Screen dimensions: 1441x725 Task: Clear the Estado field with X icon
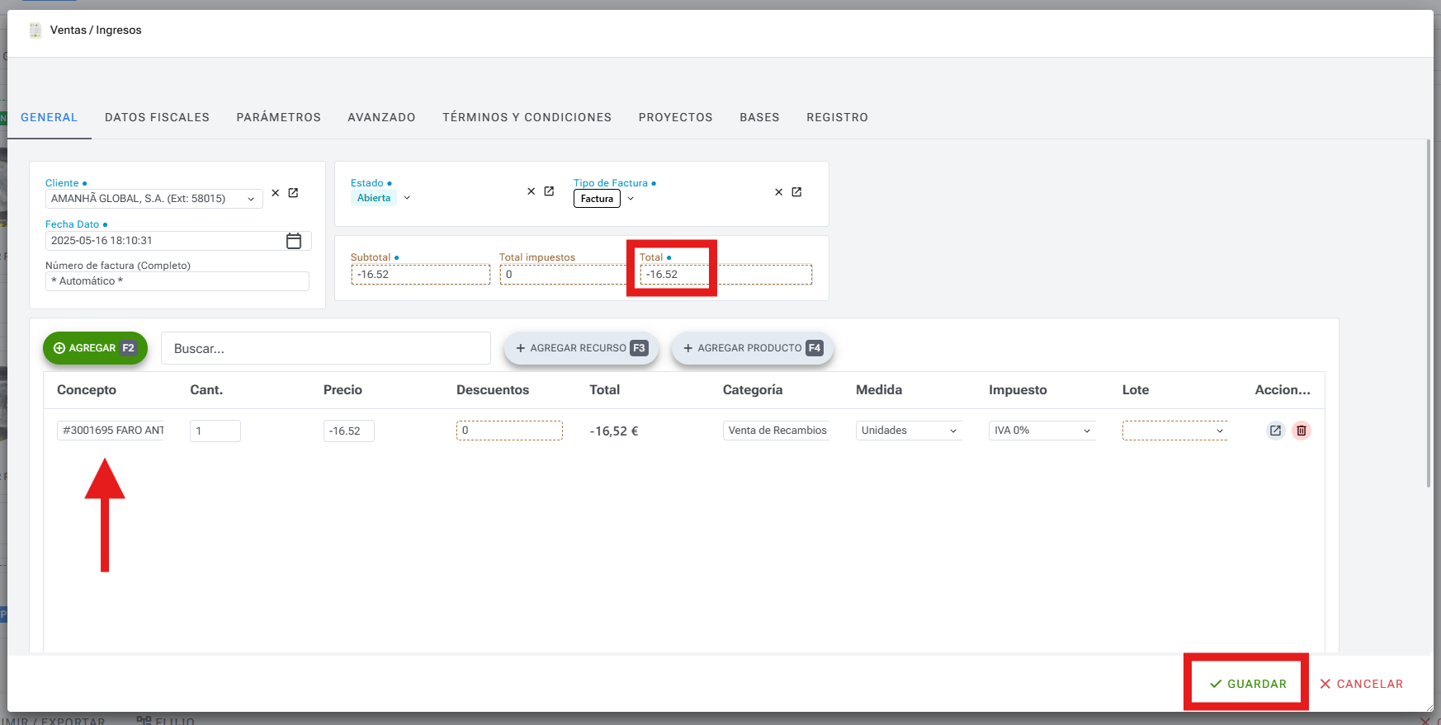pyautogui.click(x=532, y=191)
